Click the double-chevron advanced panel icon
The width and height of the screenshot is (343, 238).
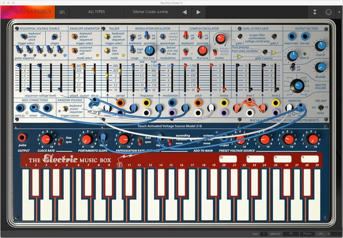click(x=315, y=12)
